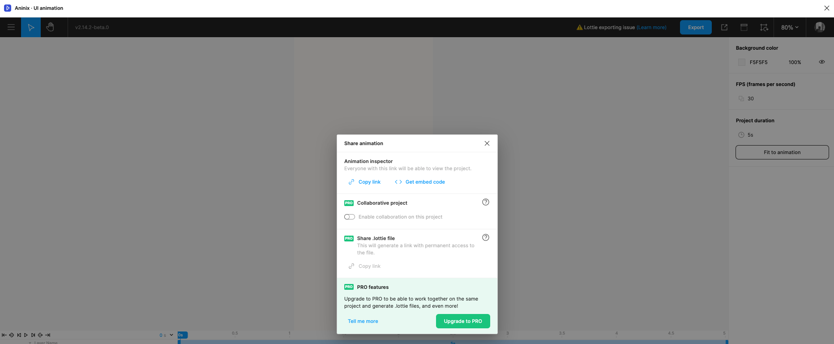Click the version label v2.14.2-beta.0
The width and height of the screenshot is (834, 344).
pyautogui.click(x=92, y=27)
